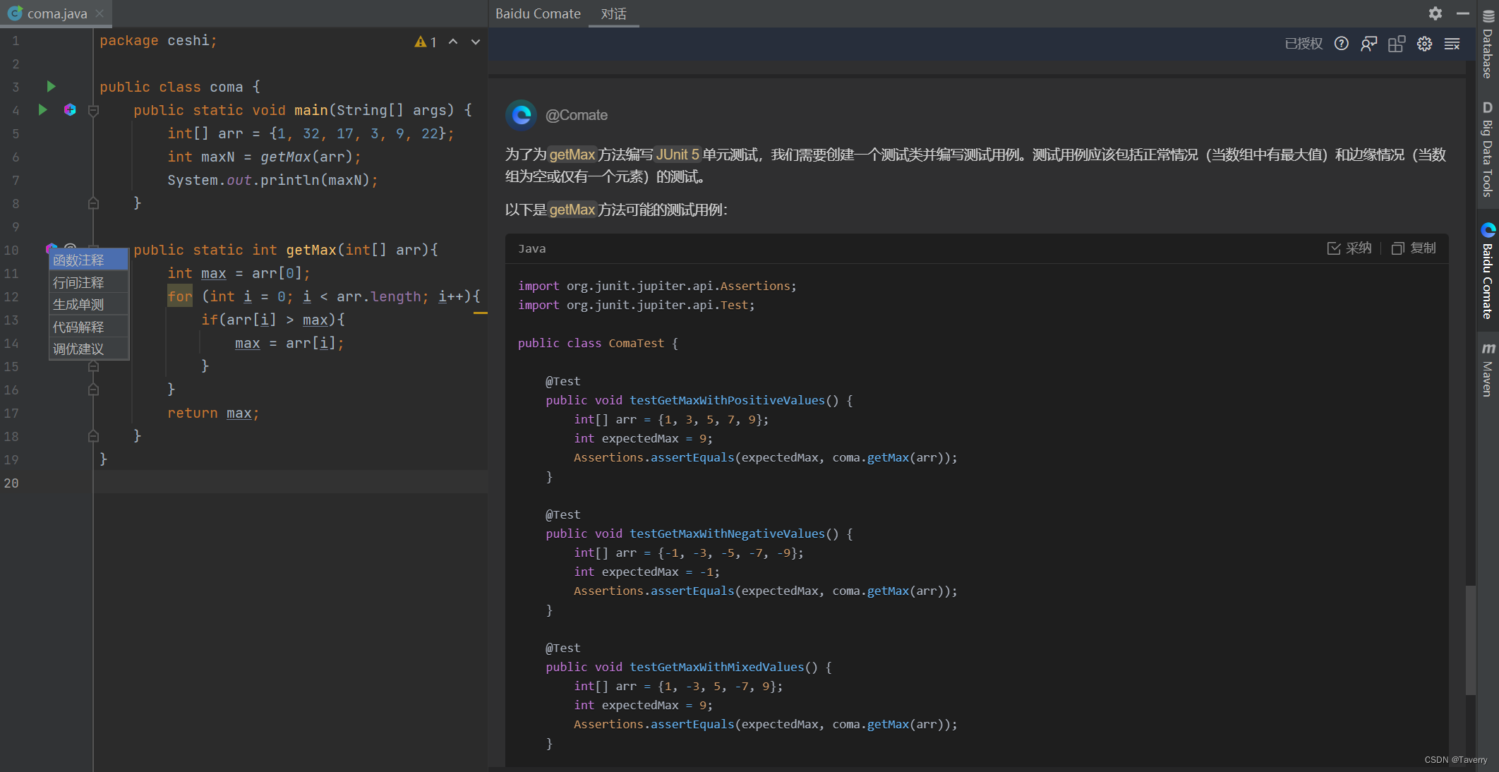Open tool window gear options
The height and width of the screenshot is (772, 1499).
1435,13
